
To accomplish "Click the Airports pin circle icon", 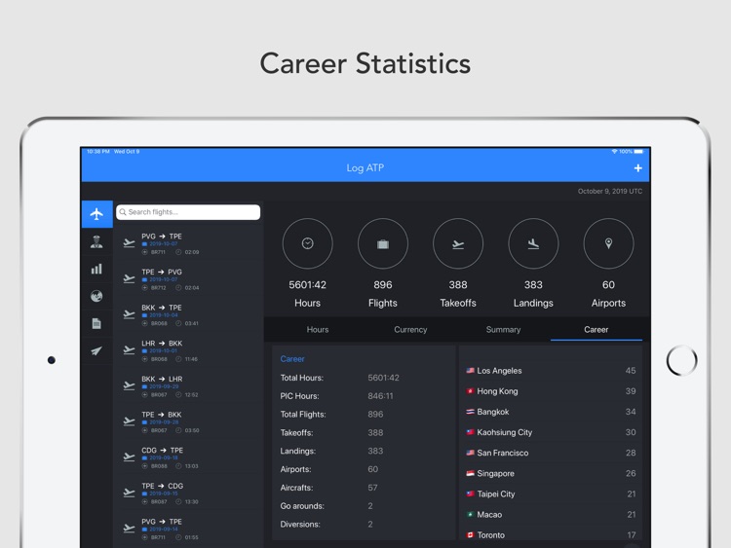I will coord(608,243).
